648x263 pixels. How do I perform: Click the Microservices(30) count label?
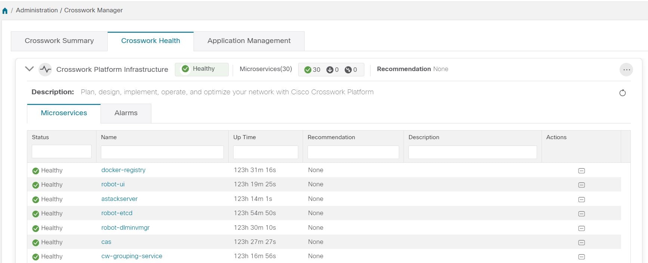pos(266,69)
